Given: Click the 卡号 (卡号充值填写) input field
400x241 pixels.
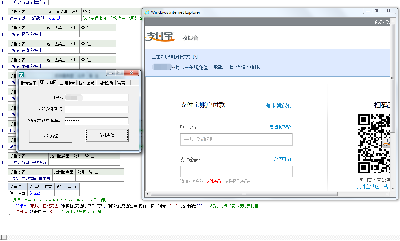Looking at the screenshot, I should coord(97,110).
